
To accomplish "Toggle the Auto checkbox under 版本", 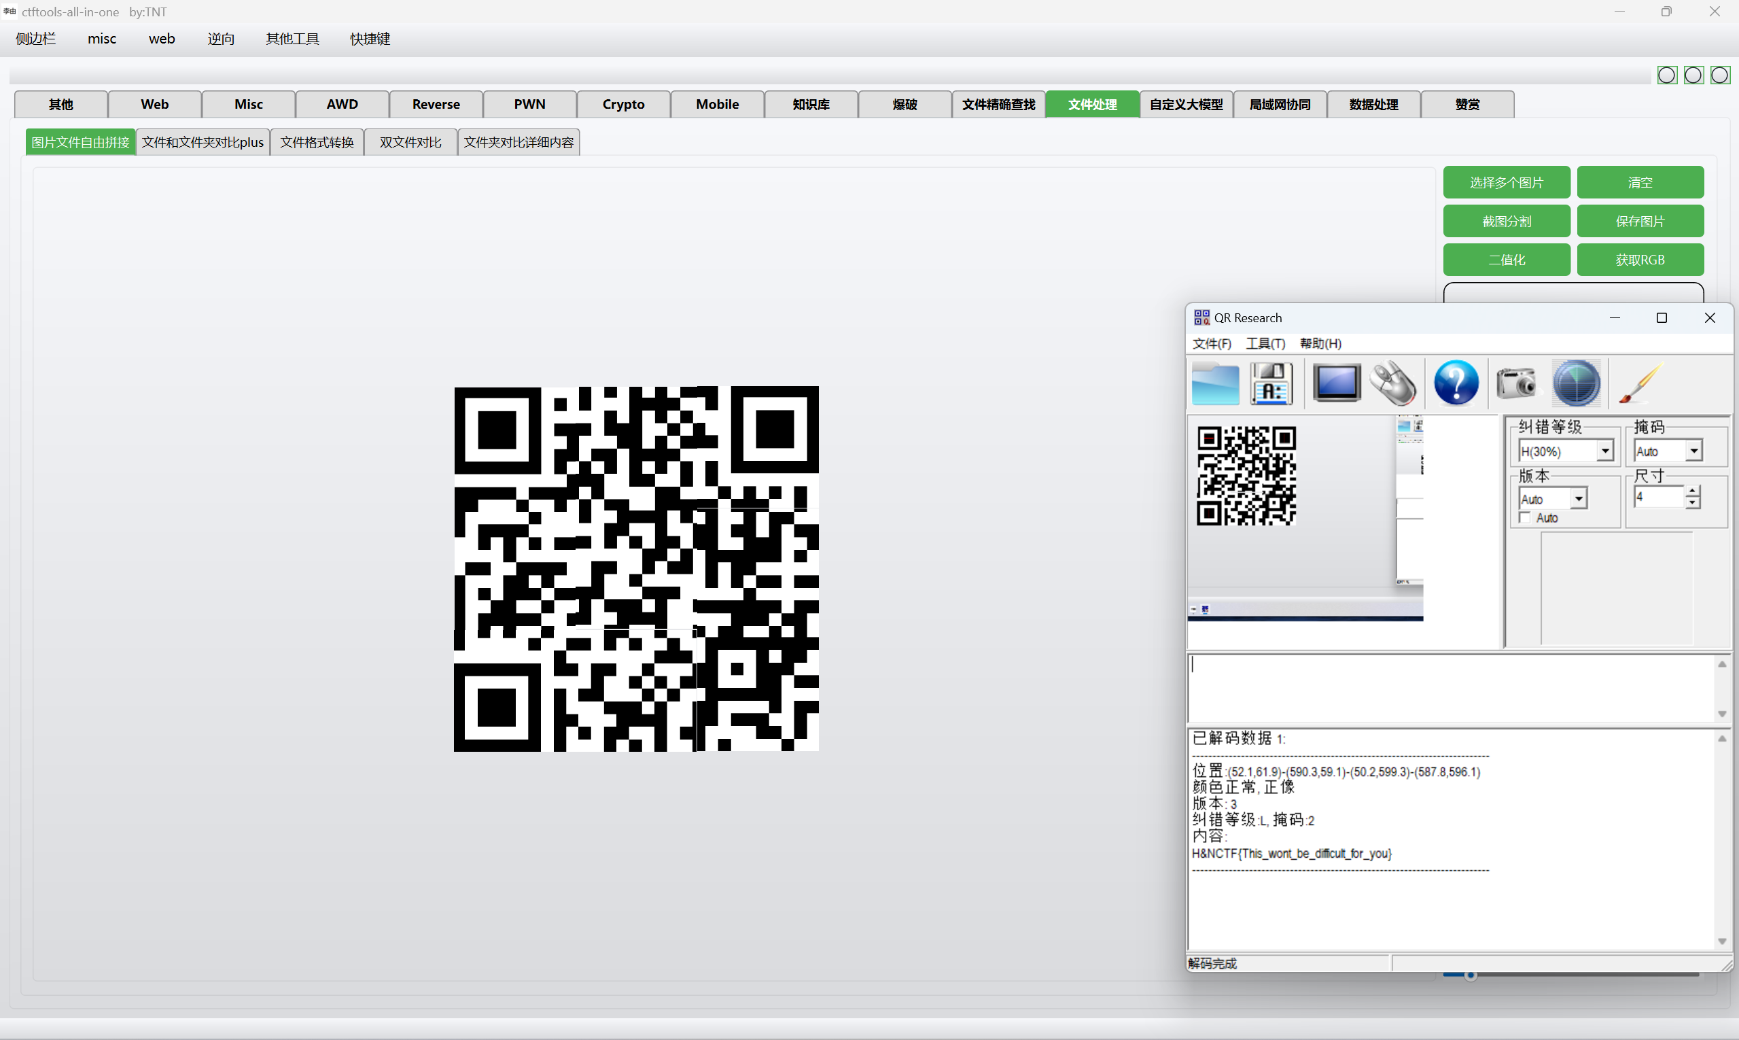I will tap(1524, 517).
